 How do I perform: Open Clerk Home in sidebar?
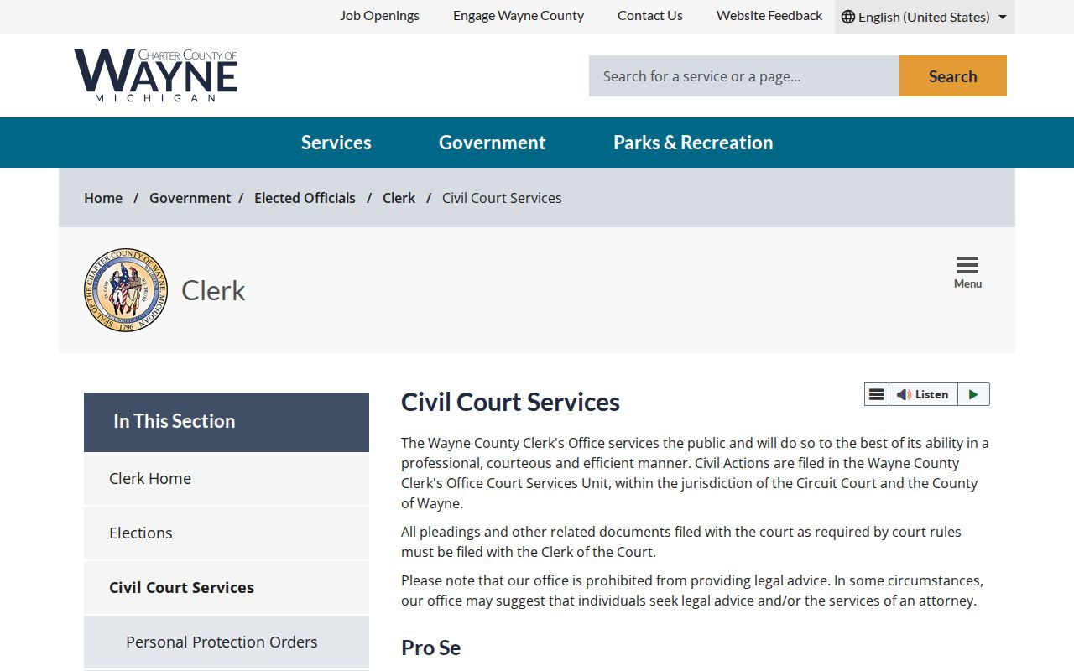(227, 478)
